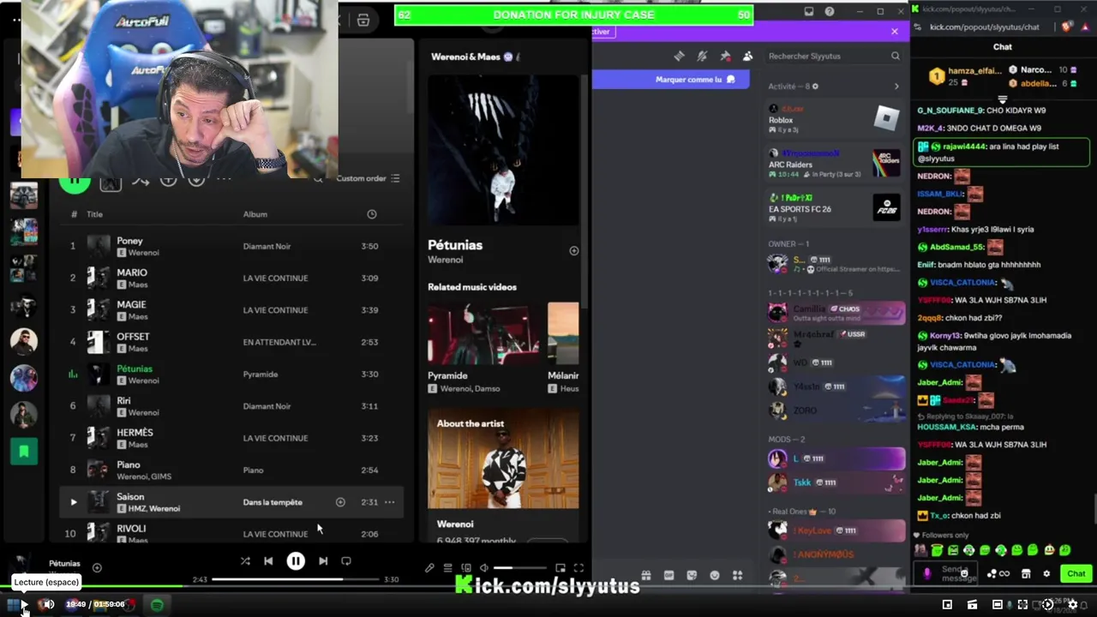The height and width of the screenshot is (617, 1097).
Task: Open the EA SPORTS FC 26 activity card
Action: tap(834, 208)
